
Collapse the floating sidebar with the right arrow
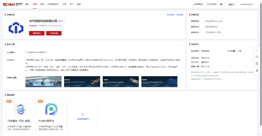[x=257, y=50]
